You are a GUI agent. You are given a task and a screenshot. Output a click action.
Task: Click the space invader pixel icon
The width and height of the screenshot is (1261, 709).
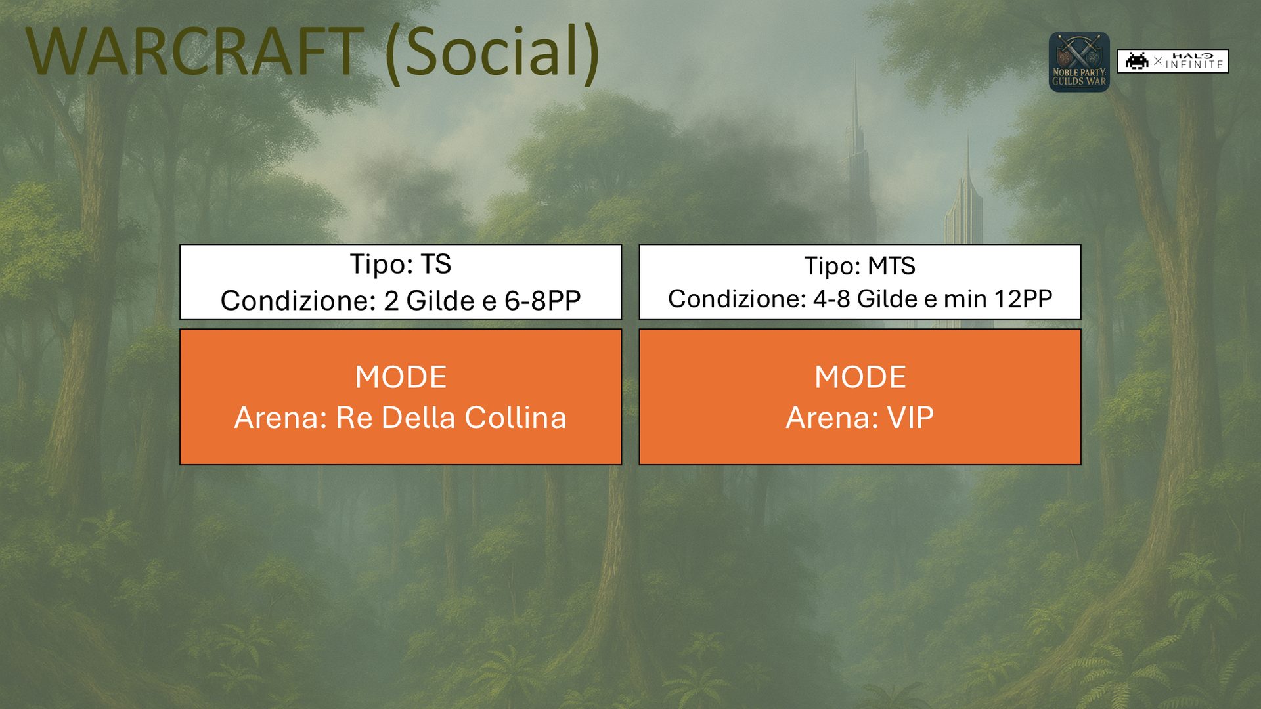pyautogui.click(x=1137, y=61)
